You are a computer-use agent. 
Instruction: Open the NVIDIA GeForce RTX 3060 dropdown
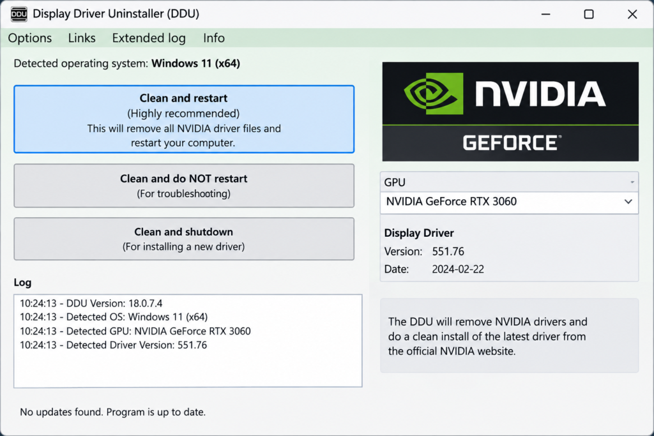click(x=509, y=202)
